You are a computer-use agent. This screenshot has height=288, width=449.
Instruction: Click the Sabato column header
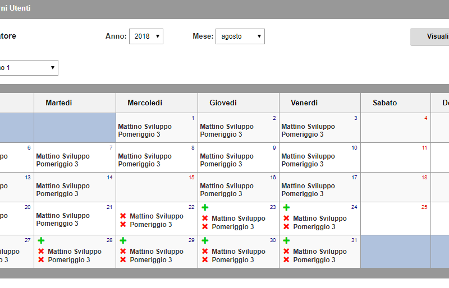tap(396, 103)
